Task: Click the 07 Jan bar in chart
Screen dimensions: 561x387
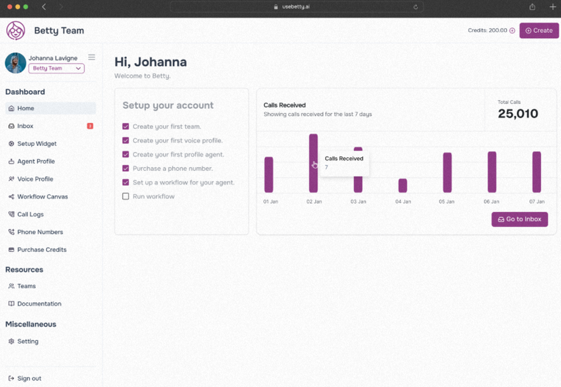Action: 537,172
